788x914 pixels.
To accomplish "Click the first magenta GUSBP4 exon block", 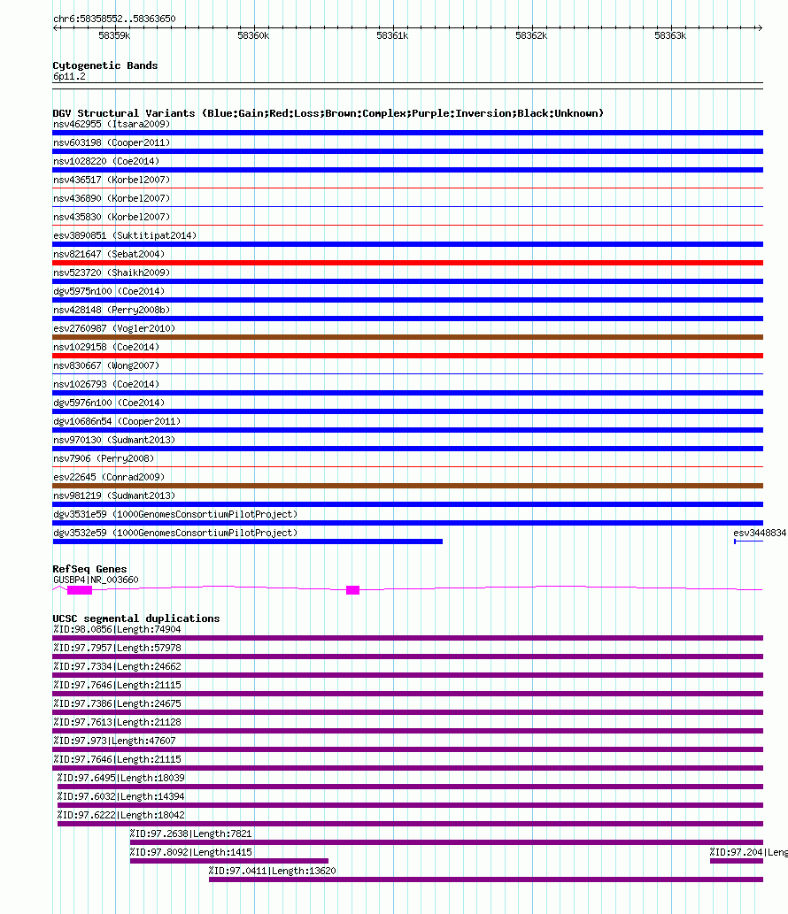I will pos(80,590).
